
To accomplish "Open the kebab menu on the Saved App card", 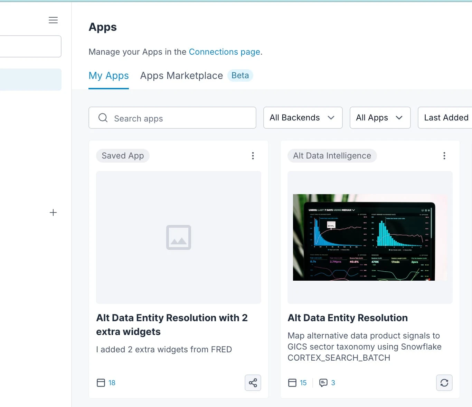I will (x=253, y=156).
